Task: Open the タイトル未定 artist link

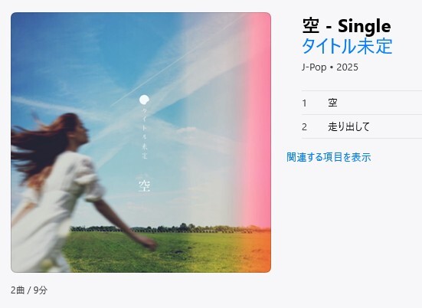Action: (x=347, y=46)
